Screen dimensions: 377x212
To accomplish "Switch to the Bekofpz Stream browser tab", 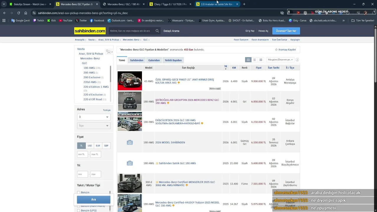I will [30, 4].
